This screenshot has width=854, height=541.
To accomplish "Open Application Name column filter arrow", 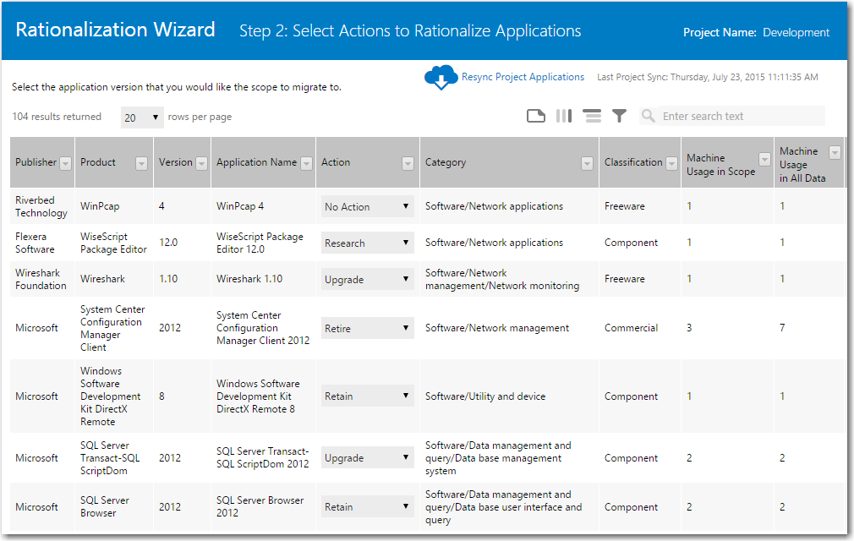I will [x=307, y=163].
